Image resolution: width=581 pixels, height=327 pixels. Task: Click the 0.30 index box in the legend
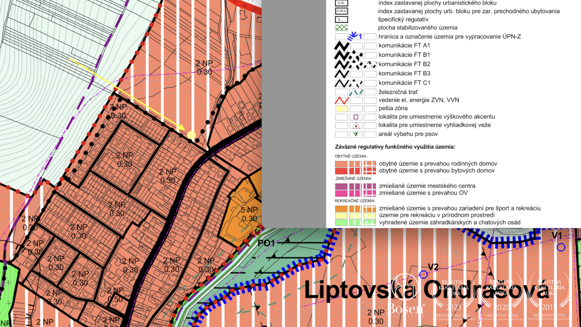point(341,3)
